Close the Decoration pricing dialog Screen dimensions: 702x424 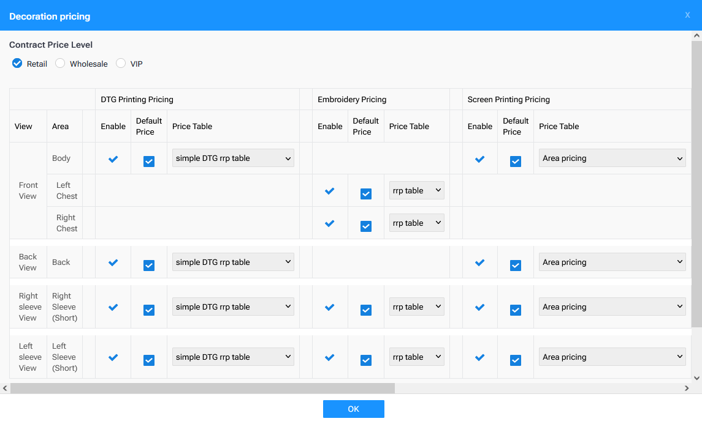tap(687, 15)
